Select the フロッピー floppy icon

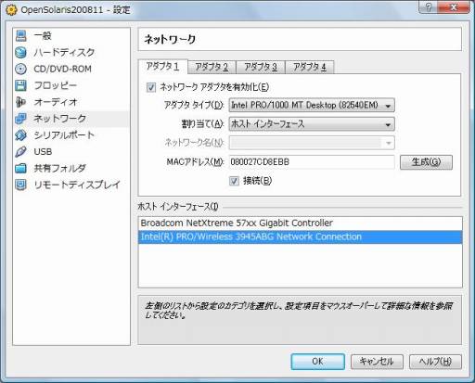click(20, 85)
